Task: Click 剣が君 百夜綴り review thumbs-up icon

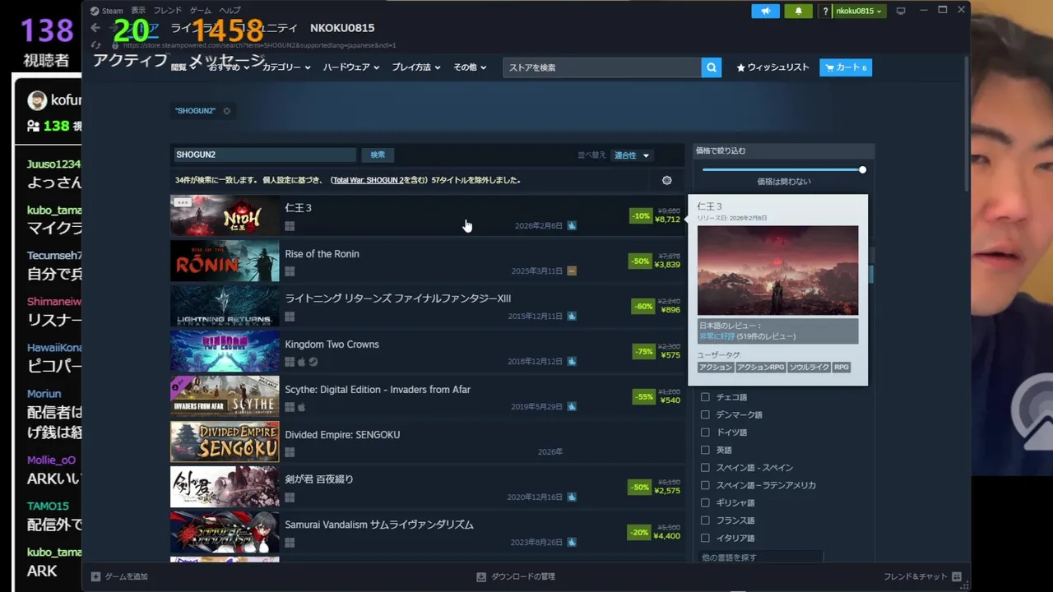Action: [572, 497]
